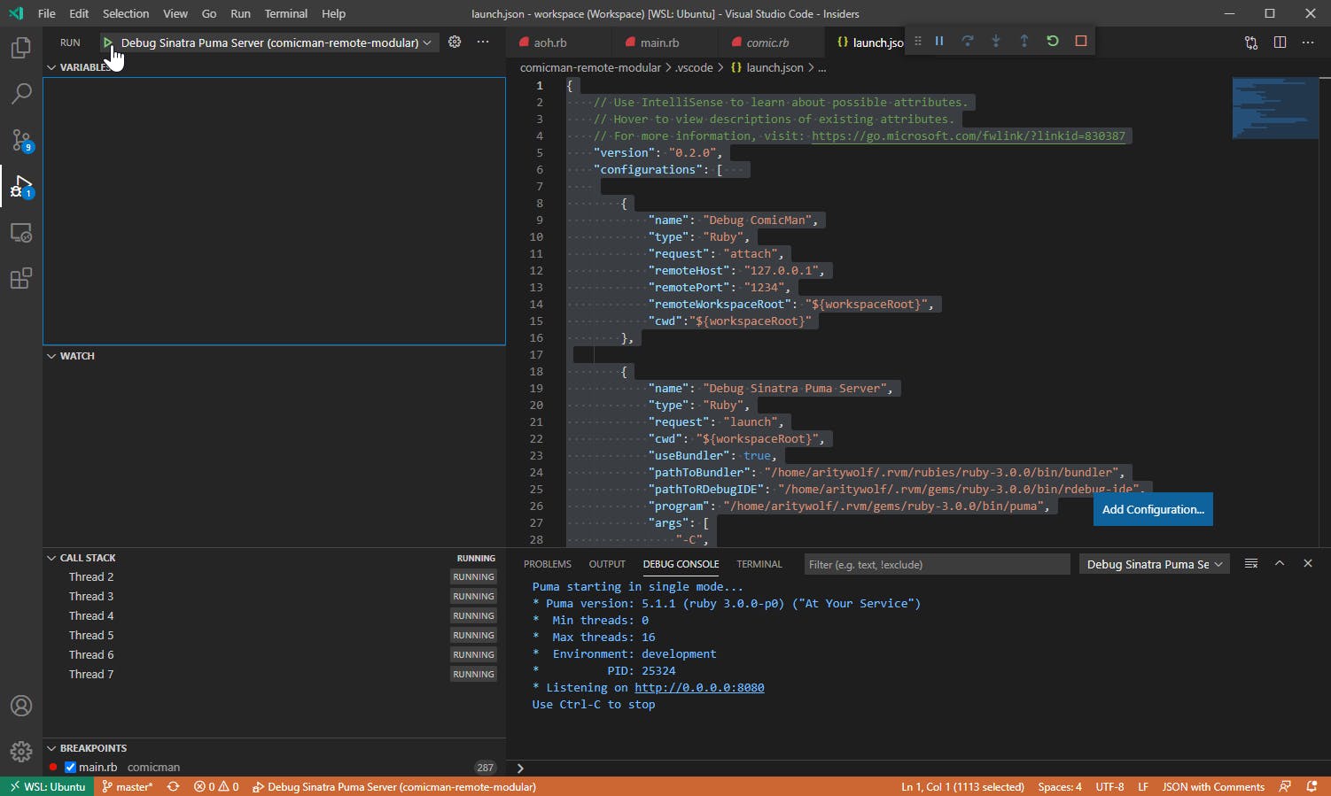Open notifications bell in status bar
The image size is (1331, 796).
click(1312, 786)
